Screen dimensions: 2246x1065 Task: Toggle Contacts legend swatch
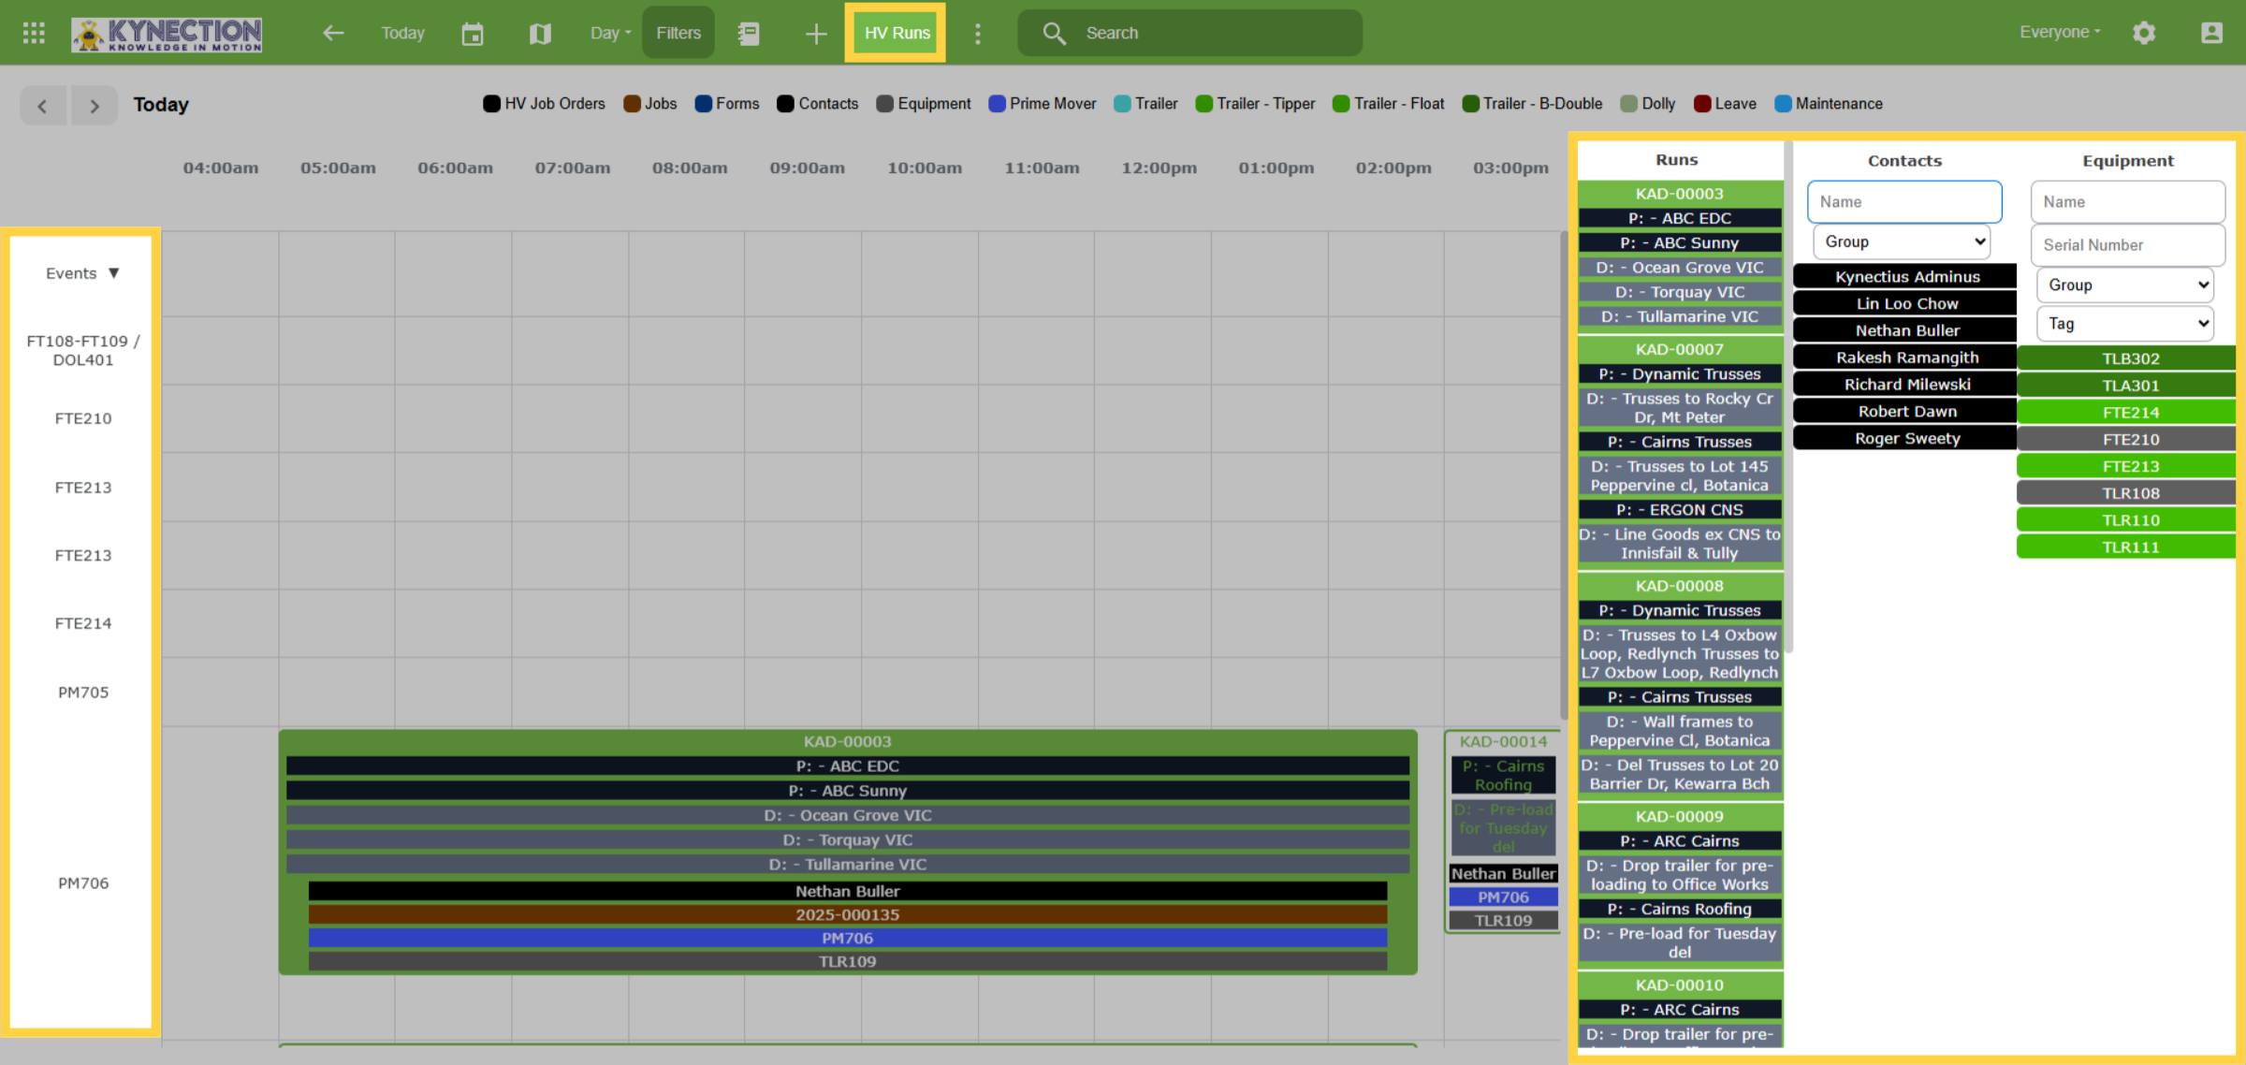785,104
